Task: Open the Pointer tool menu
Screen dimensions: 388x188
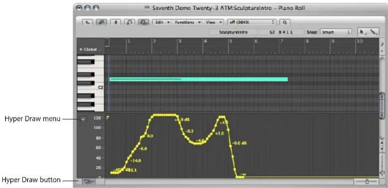Action: [x=363, y=32]
